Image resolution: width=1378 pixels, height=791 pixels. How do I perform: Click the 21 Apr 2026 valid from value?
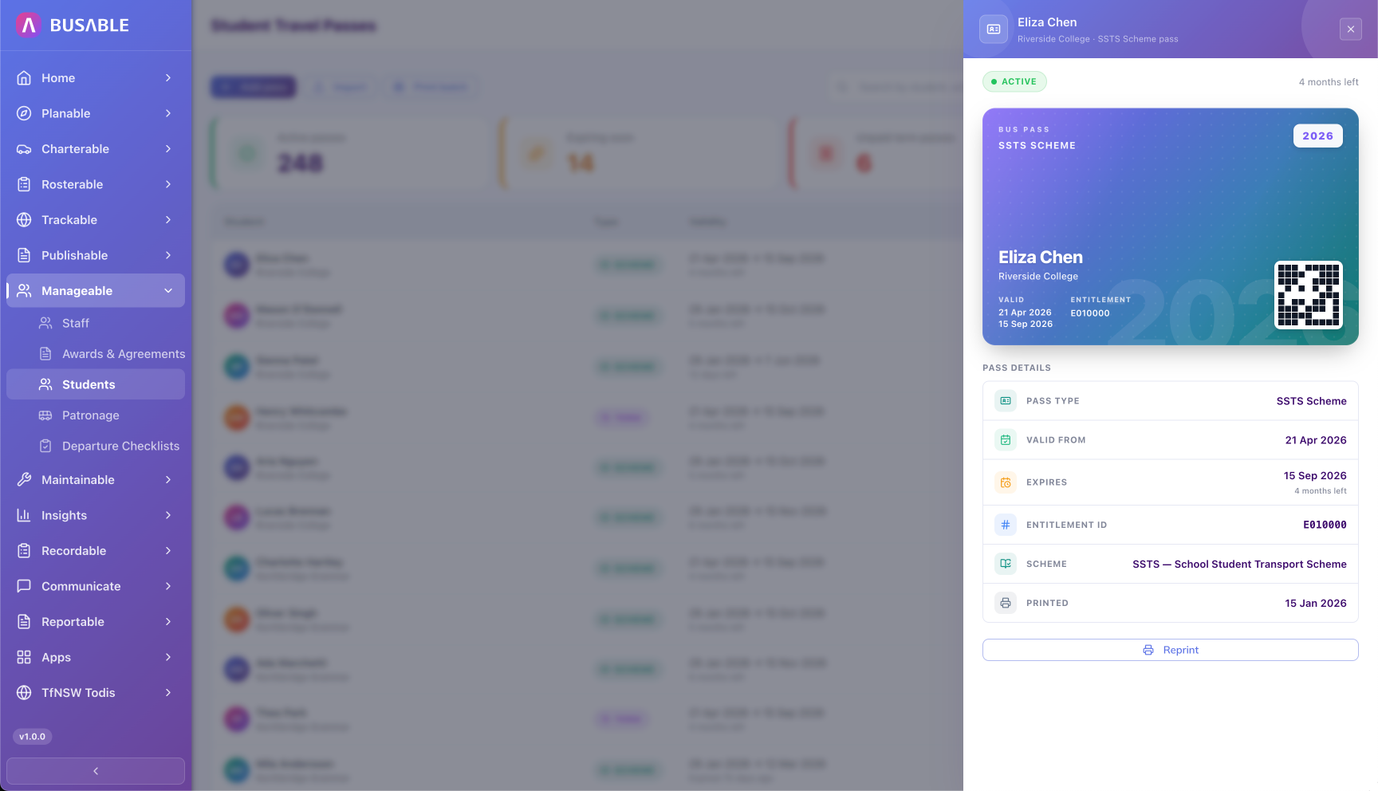[x=1316, y=440]
